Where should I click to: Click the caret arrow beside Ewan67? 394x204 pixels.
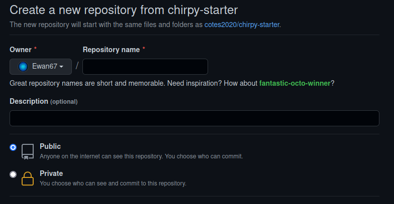(x=61, y=67)
